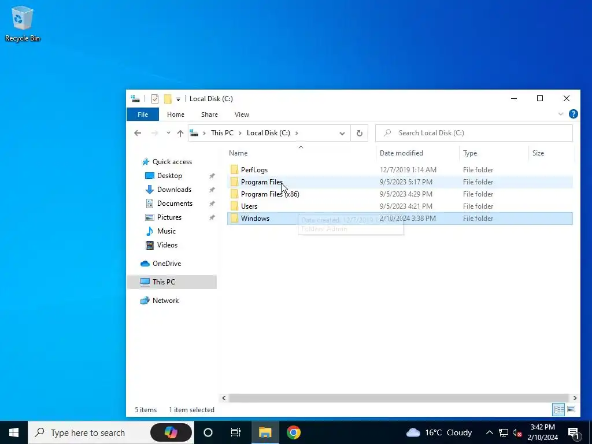Switch to the Share ribbon tab

[x=209, y=114]
